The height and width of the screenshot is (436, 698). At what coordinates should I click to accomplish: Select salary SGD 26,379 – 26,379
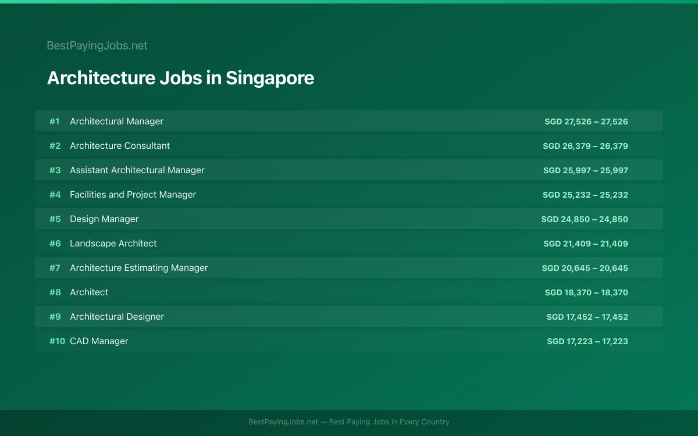[585, 146]
